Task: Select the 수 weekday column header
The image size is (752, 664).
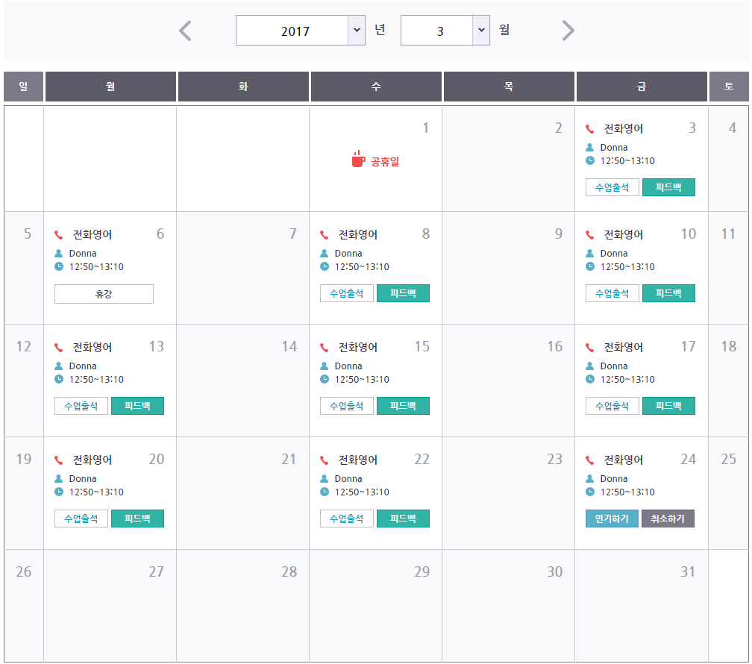Action: point(376,87)
